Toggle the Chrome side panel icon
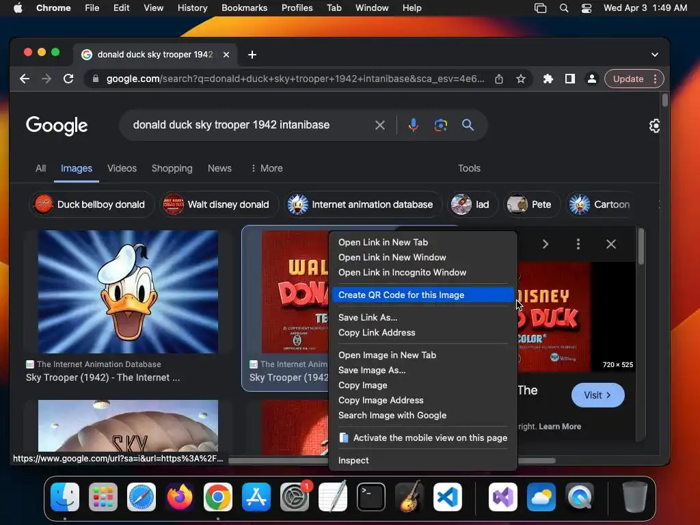 point(569,79)
